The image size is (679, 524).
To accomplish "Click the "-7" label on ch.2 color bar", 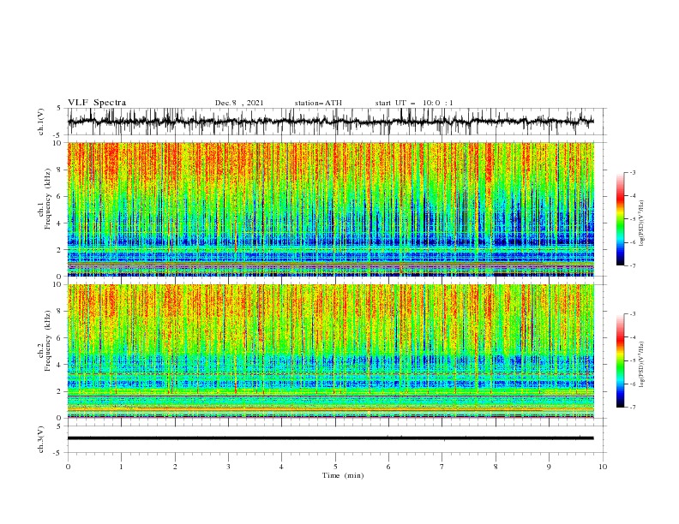I will pyautogui.click(x=633, y=408).
